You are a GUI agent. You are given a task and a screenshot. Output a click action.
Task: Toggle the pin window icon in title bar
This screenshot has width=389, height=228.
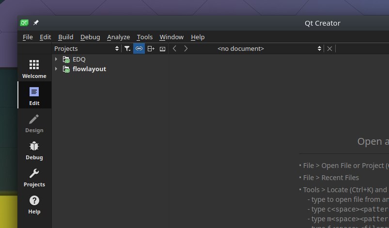pyautogui.click(x=36, y=23)
